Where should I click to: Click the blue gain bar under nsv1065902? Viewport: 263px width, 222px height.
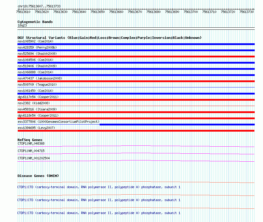[136, 44]
